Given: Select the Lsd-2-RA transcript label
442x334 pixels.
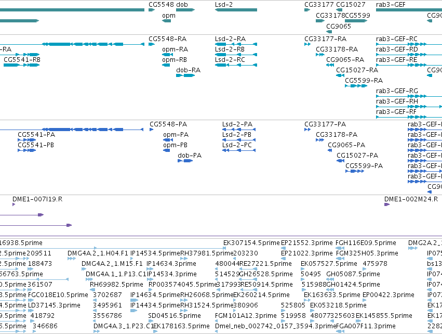Looking at the screenshot, I should [x=230, y=39].
